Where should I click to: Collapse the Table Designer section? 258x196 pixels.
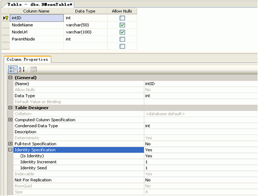click(11, 107)
